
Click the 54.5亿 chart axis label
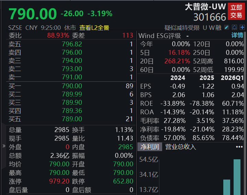coord(149,160)
